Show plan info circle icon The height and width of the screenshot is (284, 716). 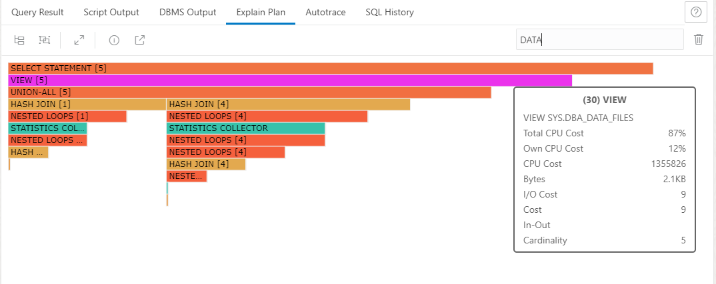click(x=114, y=40)
